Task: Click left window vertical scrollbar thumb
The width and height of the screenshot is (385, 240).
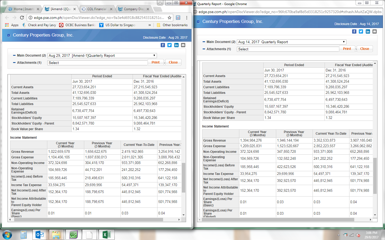Action: pos(183,177)
